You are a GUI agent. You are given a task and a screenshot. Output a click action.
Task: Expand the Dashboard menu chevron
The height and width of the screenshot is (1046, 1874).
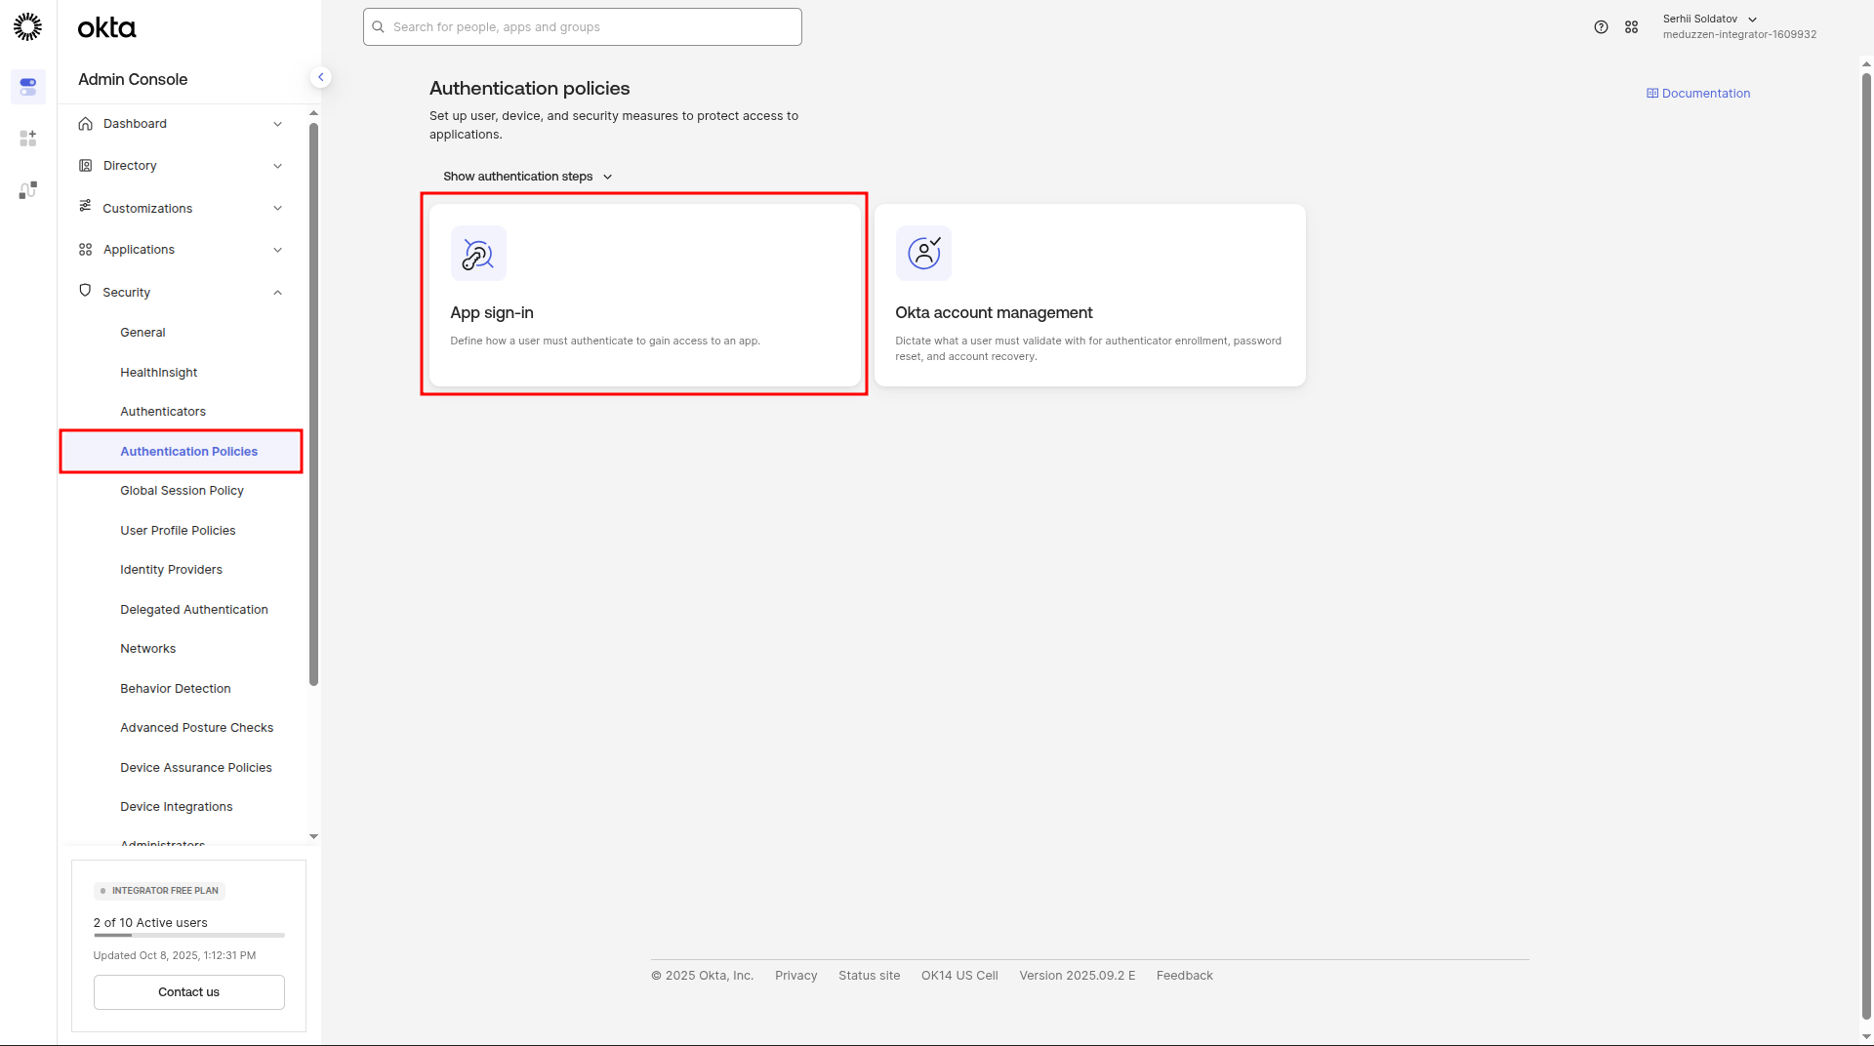[278, 124]
